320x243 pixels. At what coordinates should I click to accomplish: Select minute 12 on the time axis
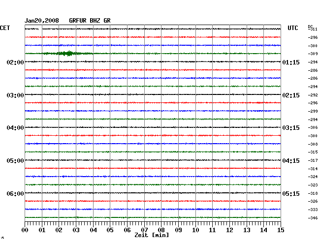tap(229, 230)
